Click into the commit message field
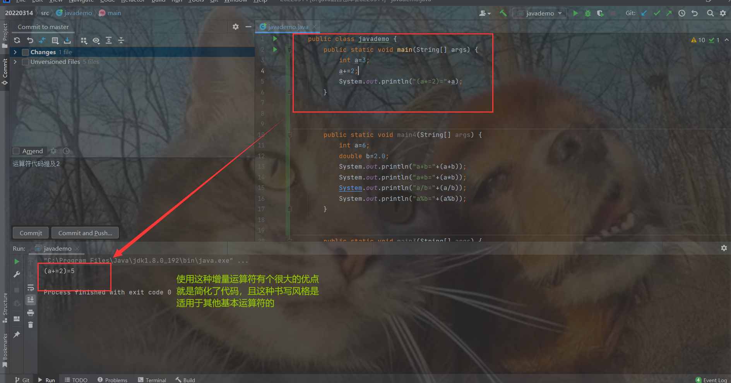 132,191
